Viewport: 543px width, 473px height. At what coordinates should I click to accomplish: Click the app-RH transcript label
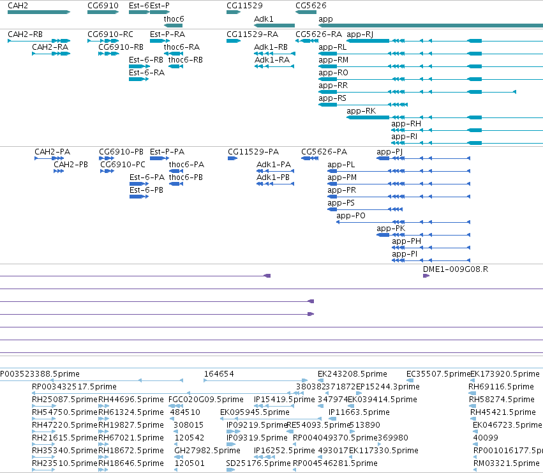[406, 124]
